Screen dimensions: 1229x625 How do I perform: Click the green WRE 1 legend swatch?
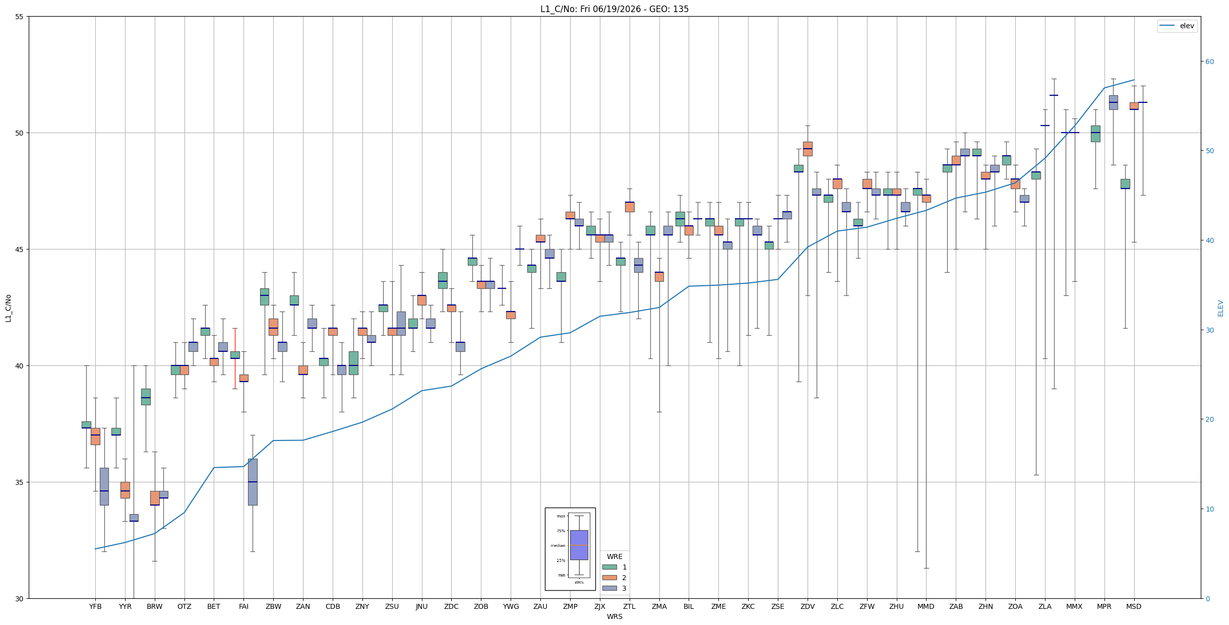pyautogui.click(x=609, y=567)
